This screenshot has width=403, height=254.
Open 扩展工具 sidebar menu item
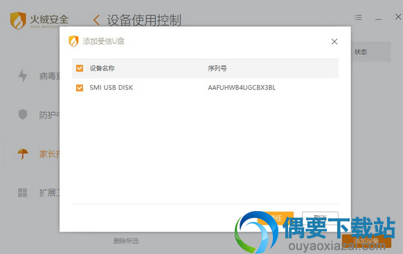pos(50,192)
